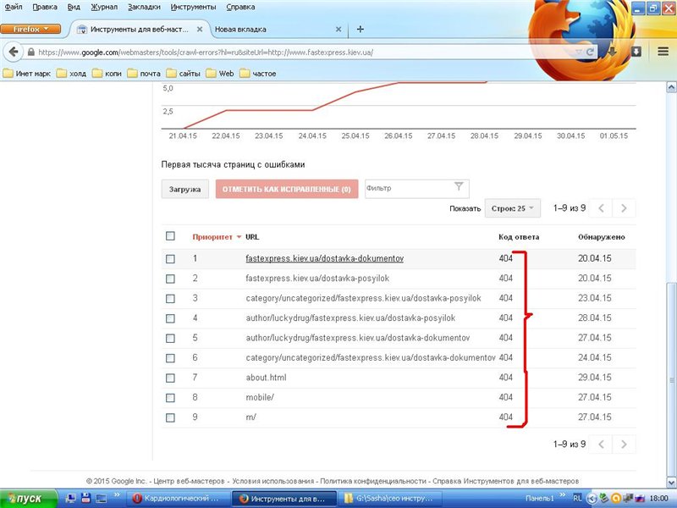Click the 'Загрузка' button

pyautogui.click(x=184, y=189)
